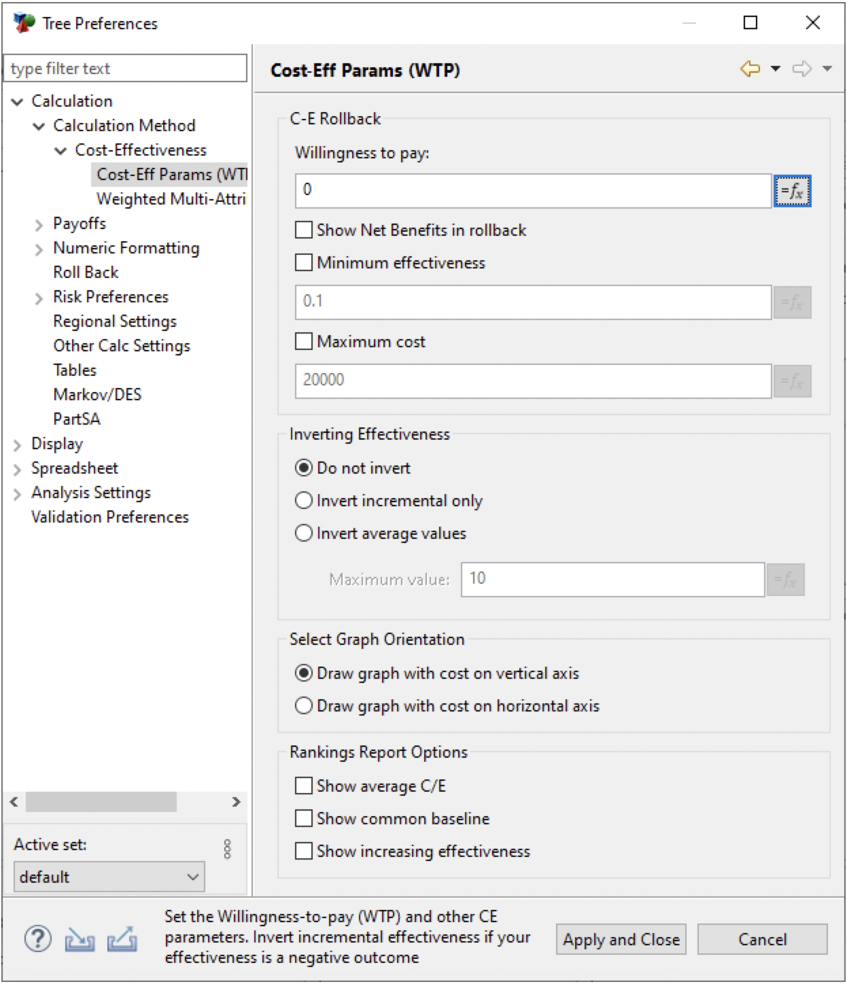Click the three-dot Active set options icon

click(x=227, y=849)
